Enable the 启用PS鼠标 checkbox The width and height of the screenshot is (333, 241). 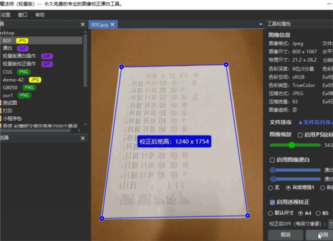(300, 135)
